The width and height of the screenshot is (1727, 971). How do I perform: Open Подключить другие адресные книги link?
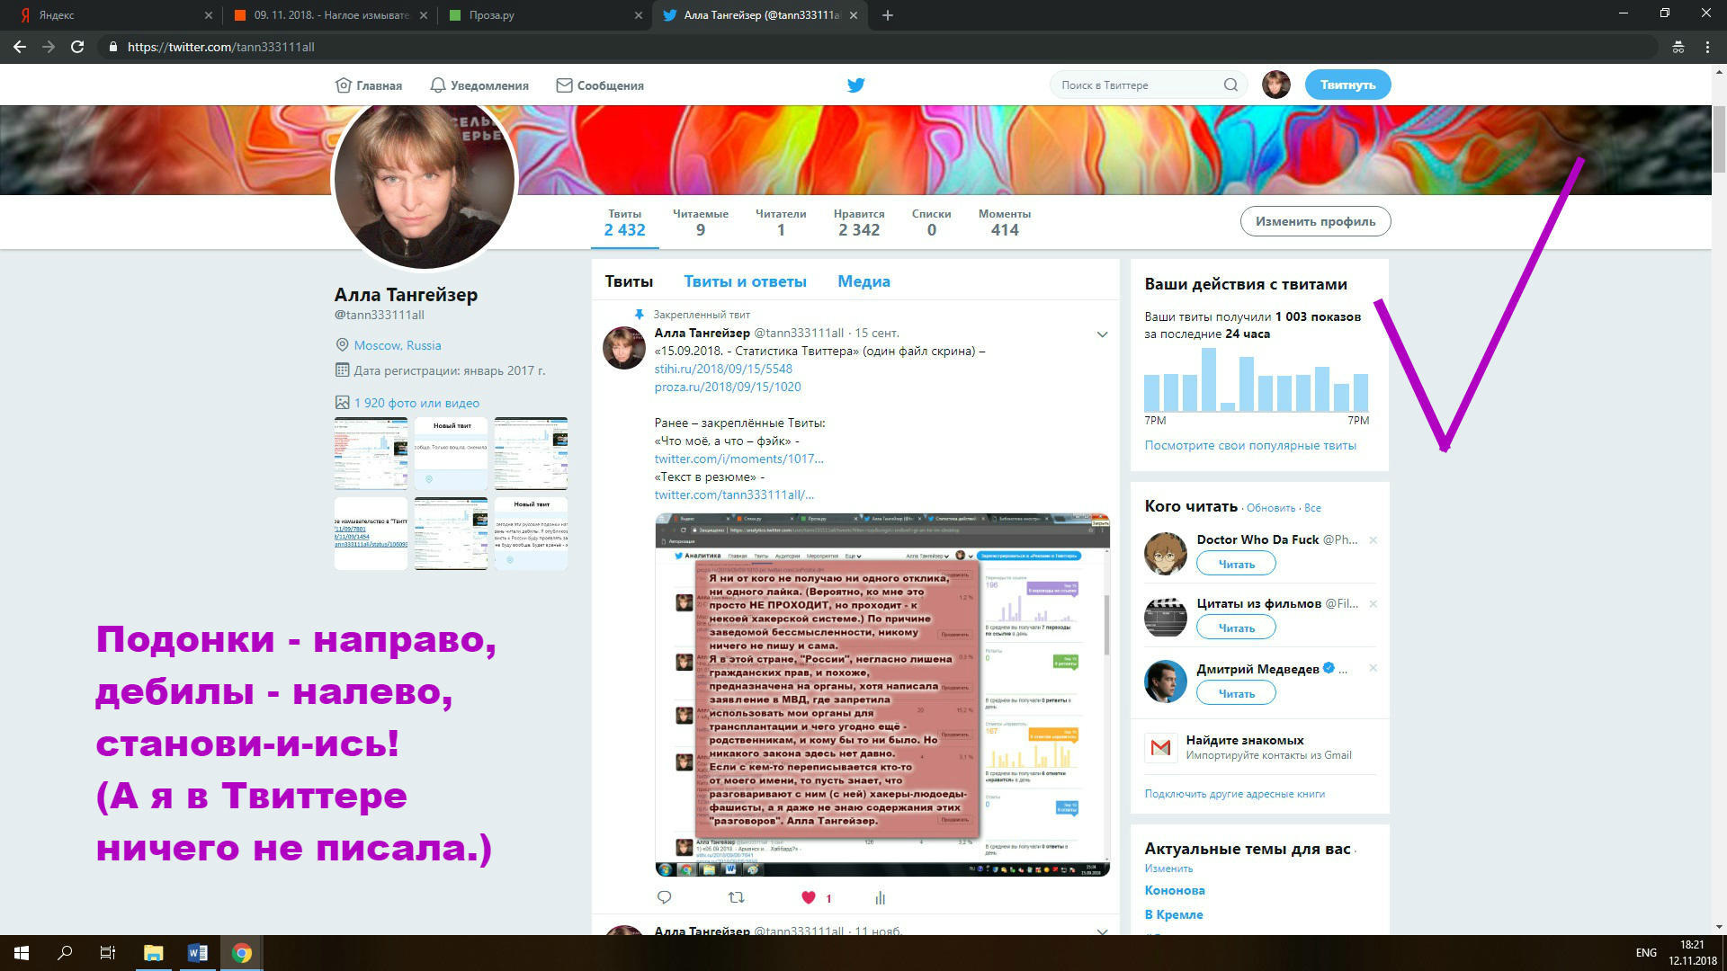(x=1234, y=794)
